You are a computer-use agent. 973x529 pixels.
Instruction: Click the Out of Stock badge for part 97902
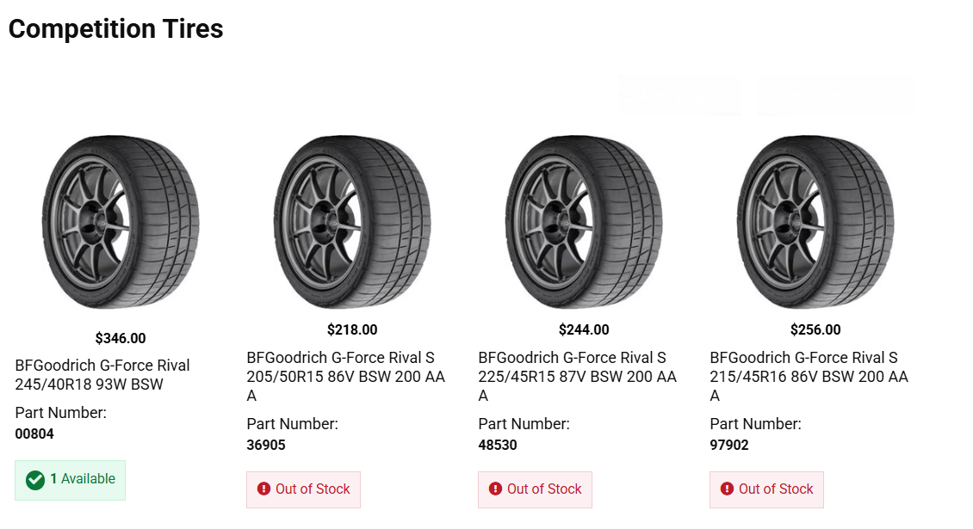[x=766, y=489]
